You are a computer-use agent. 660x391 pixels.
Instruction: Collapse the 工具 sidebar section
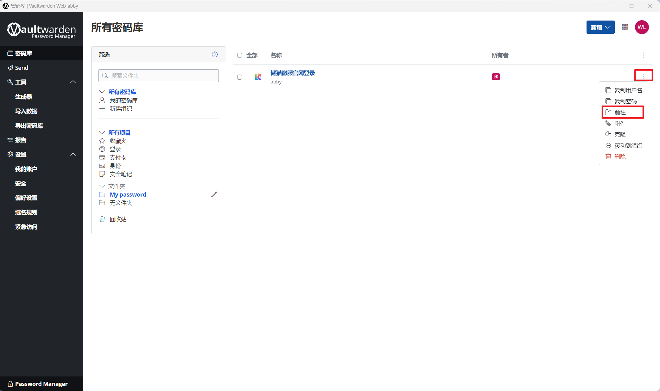click(73, 82)
